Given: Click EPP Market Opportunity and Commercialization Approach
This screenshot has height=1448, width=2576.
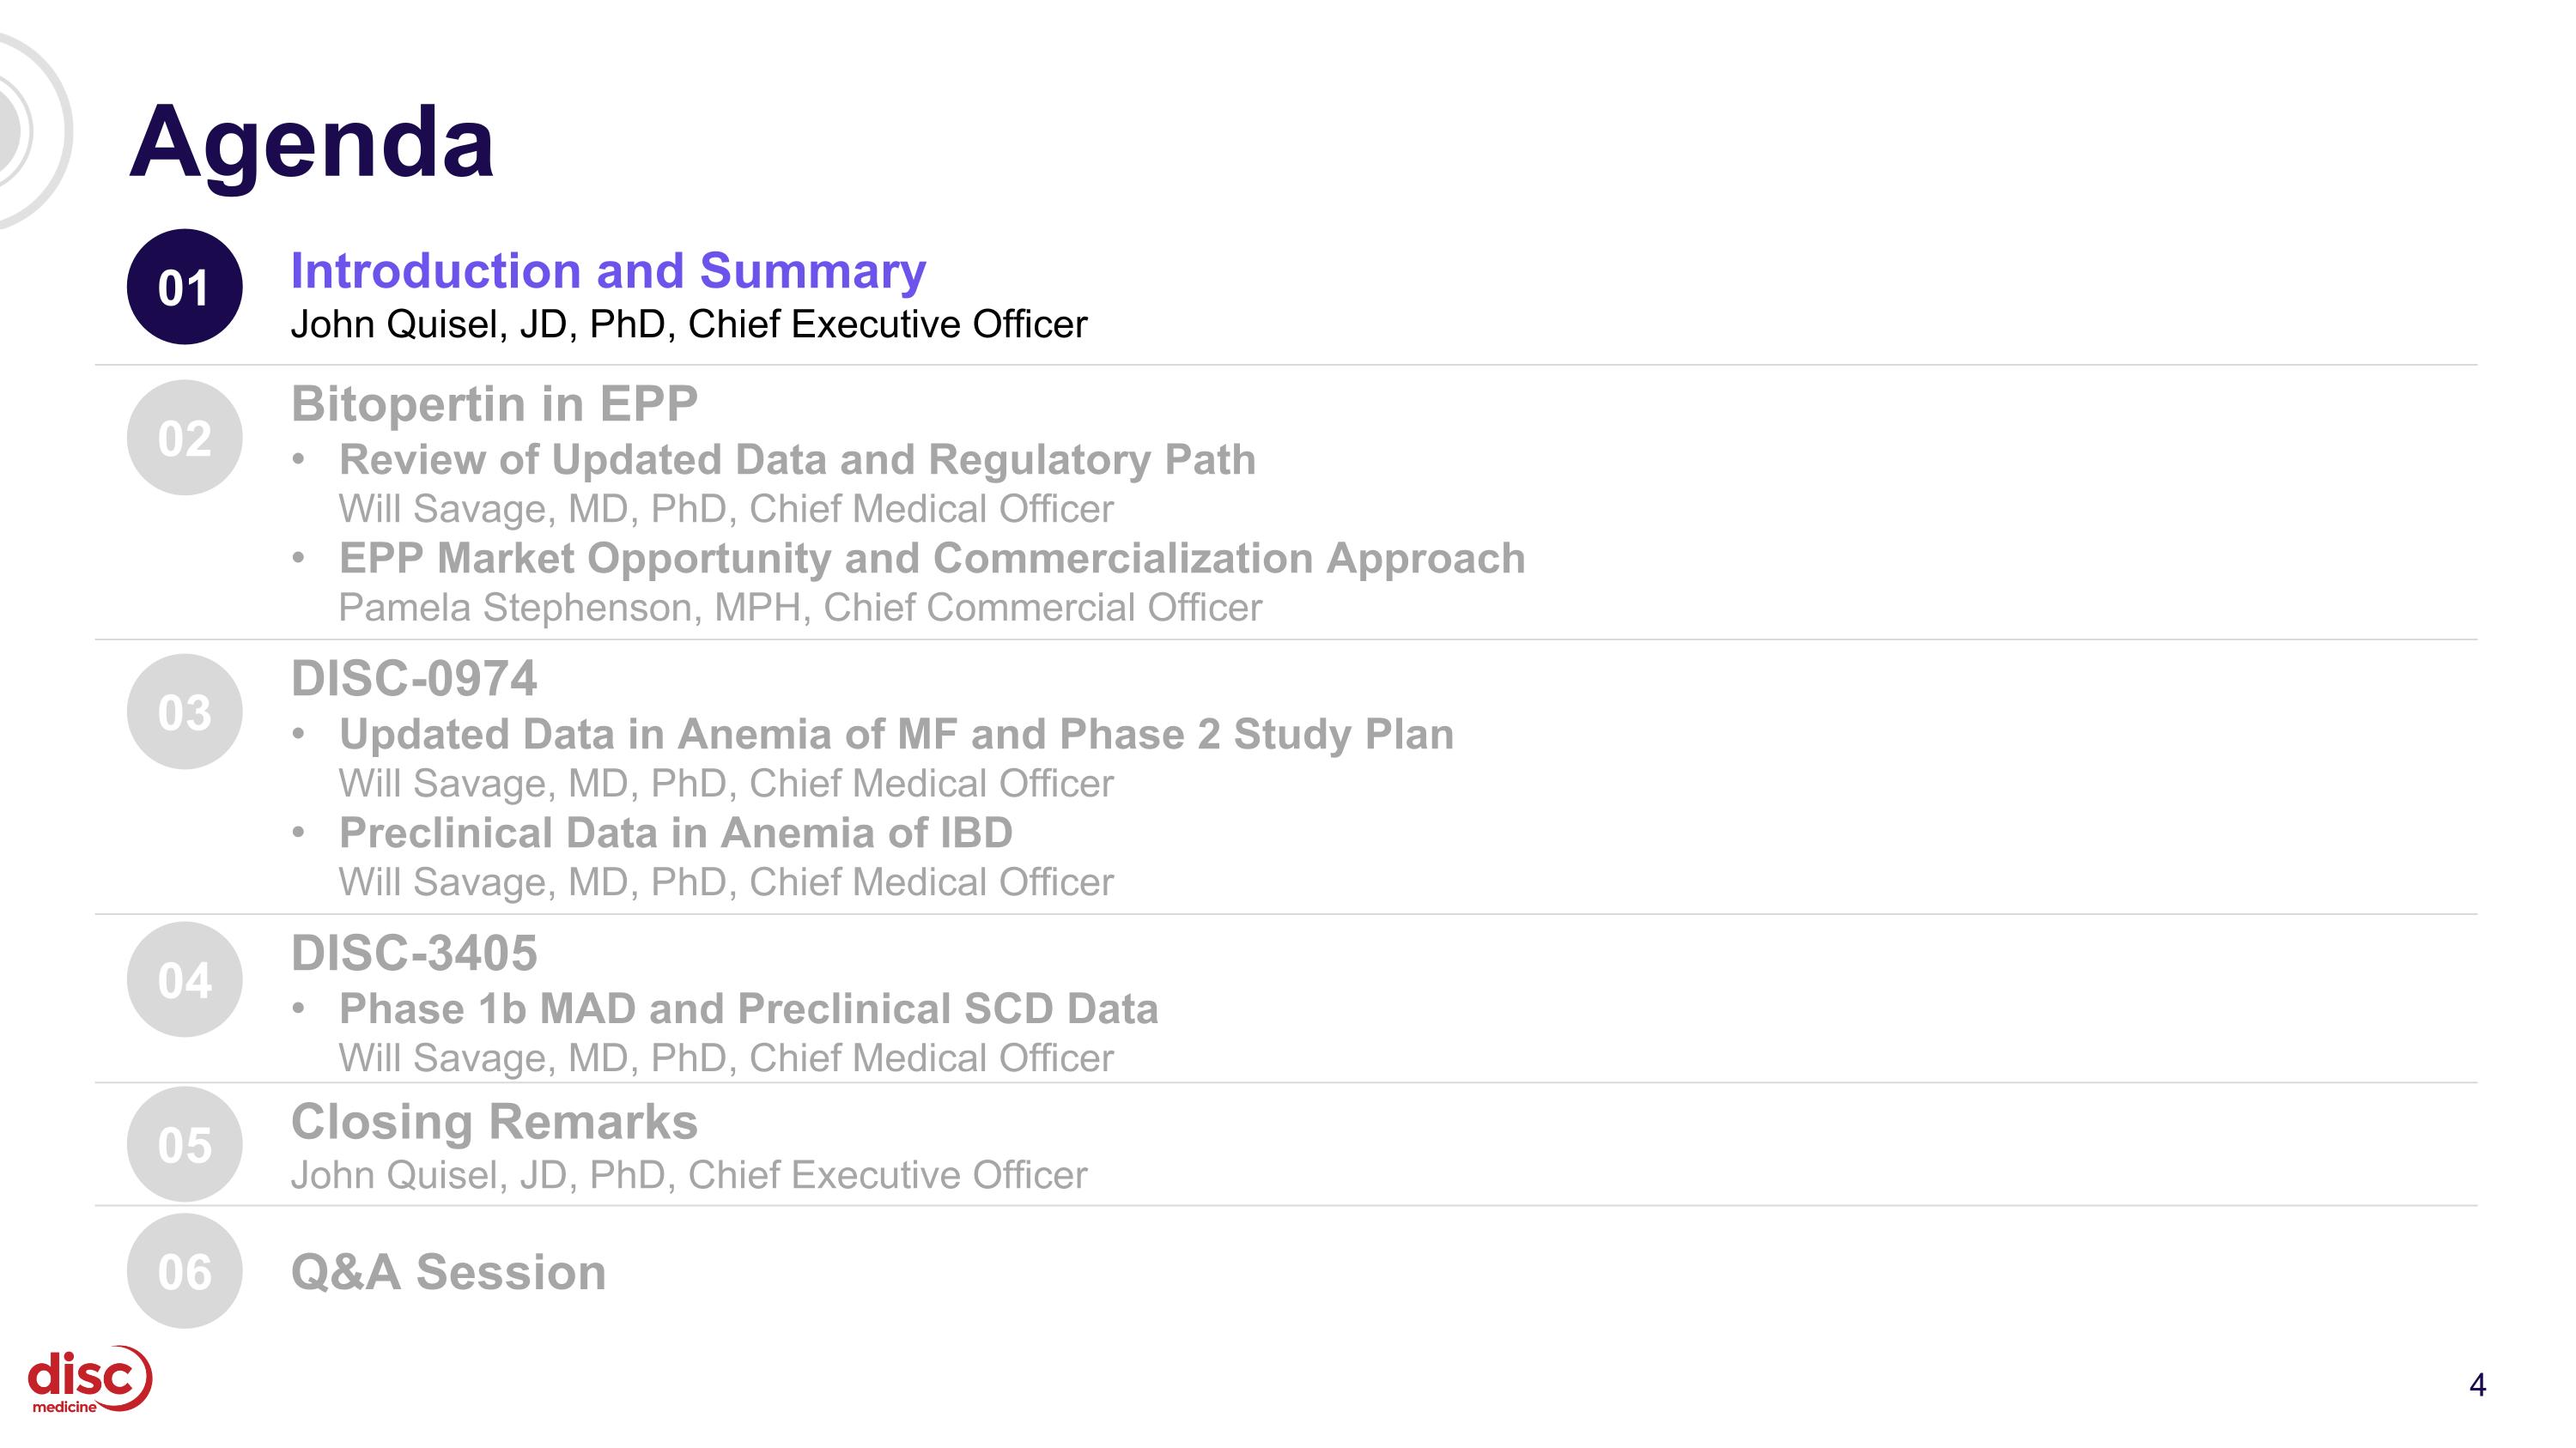Looking at the screenshot, I should coord(932,559).
